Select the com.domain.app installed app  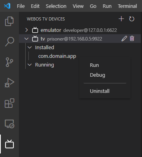[x=57, y=56]
